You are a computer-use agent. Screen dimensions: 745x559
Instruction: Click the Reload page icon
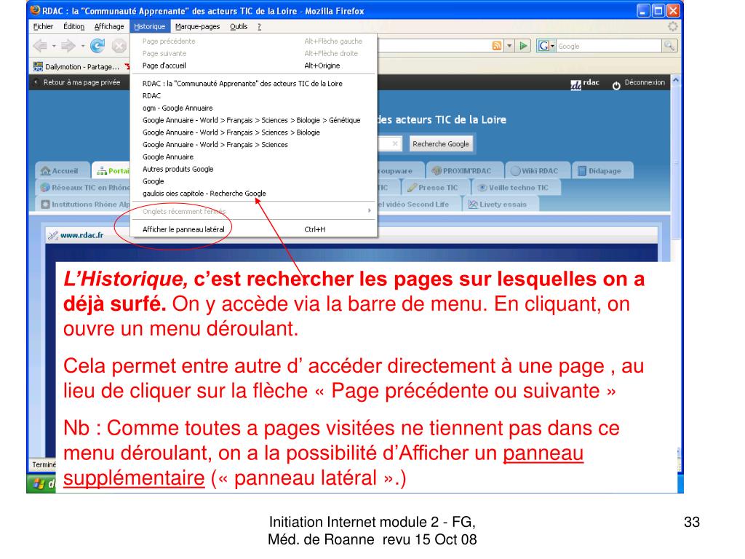click(97, 46)
